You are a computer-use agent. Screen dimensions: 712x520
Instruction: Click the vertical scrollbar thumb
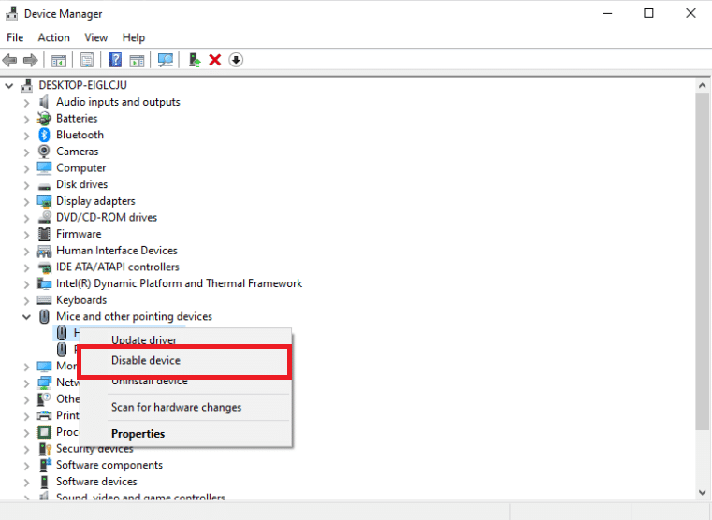click(x=702, y=261)
